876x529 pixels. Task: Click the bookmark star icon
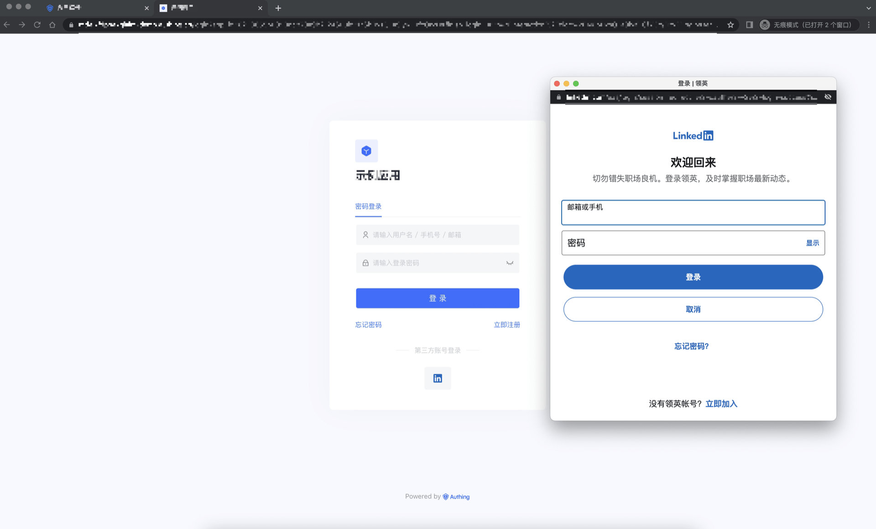(x=730, y=25)
